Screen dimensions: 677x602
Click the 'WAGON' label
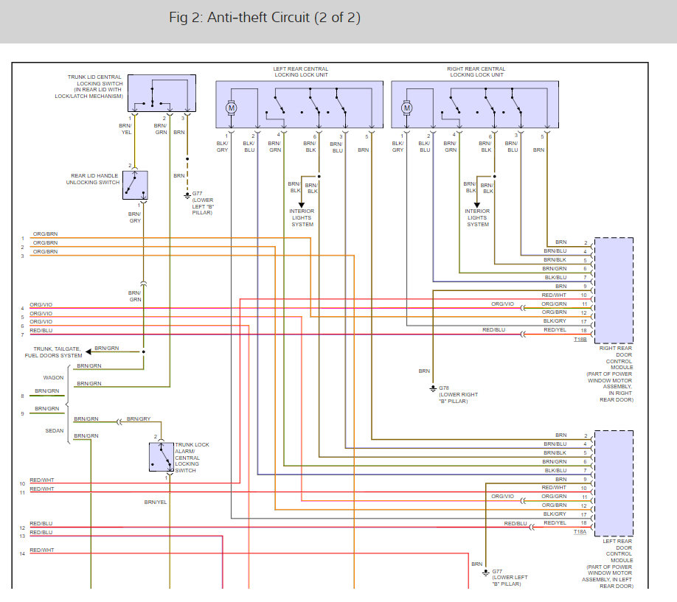click(x=54, y=377)
